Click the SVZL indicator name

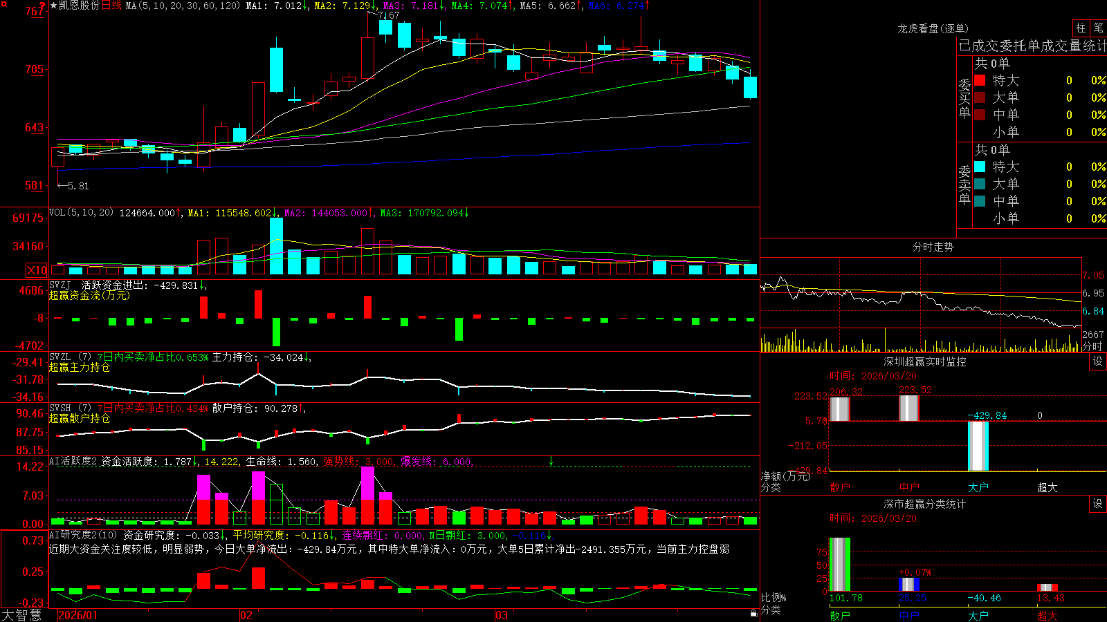point(60,357)
